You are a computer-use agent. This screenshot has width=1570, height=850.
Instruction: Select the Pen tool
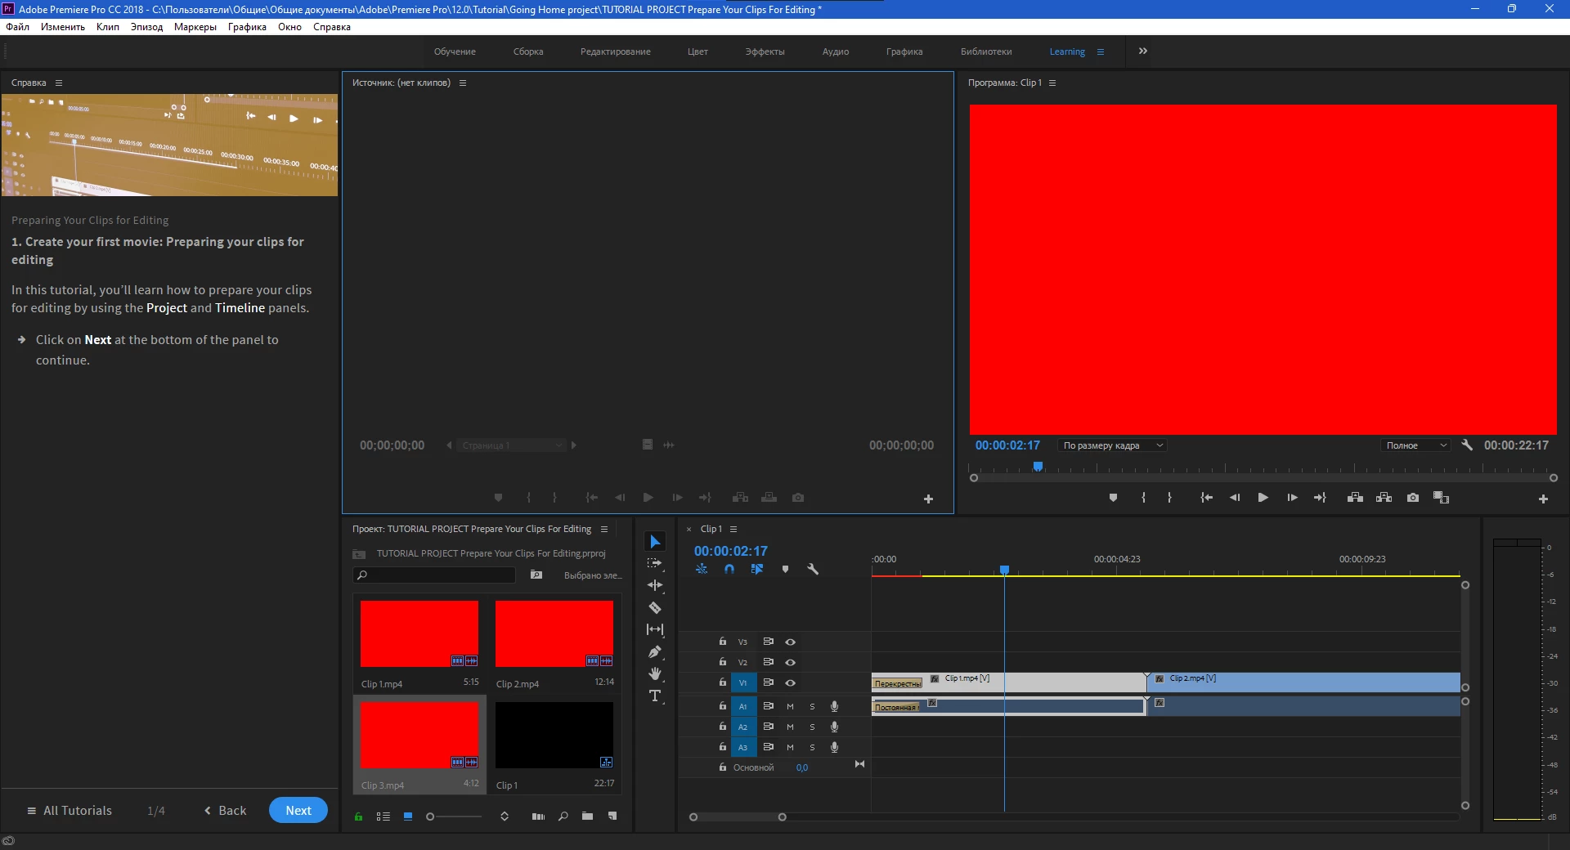(655, 651)
